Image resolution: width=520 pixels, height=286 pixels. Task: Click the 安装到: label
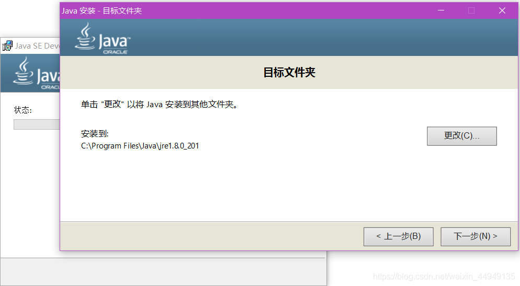point(95,133)
